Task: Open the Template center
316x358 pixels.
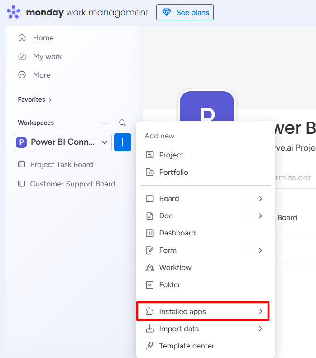Action: pos(187,346)
